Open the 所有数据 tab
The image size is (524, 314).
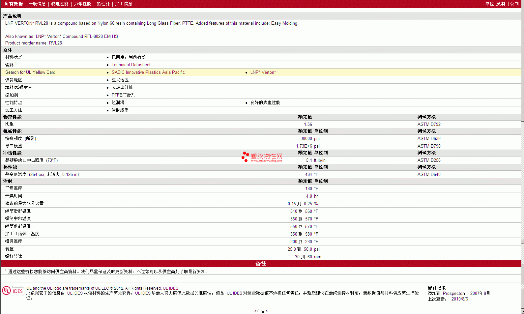click(x=14, y=4)
